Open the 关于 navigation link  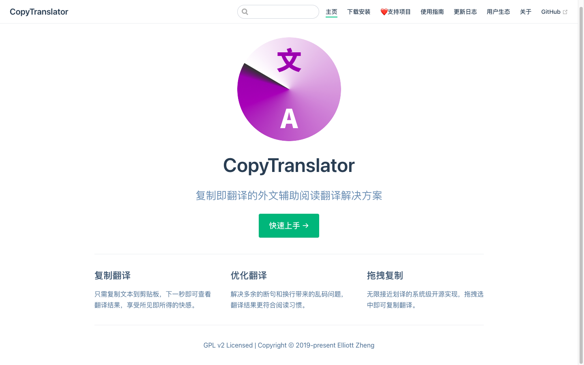point(525,12)
